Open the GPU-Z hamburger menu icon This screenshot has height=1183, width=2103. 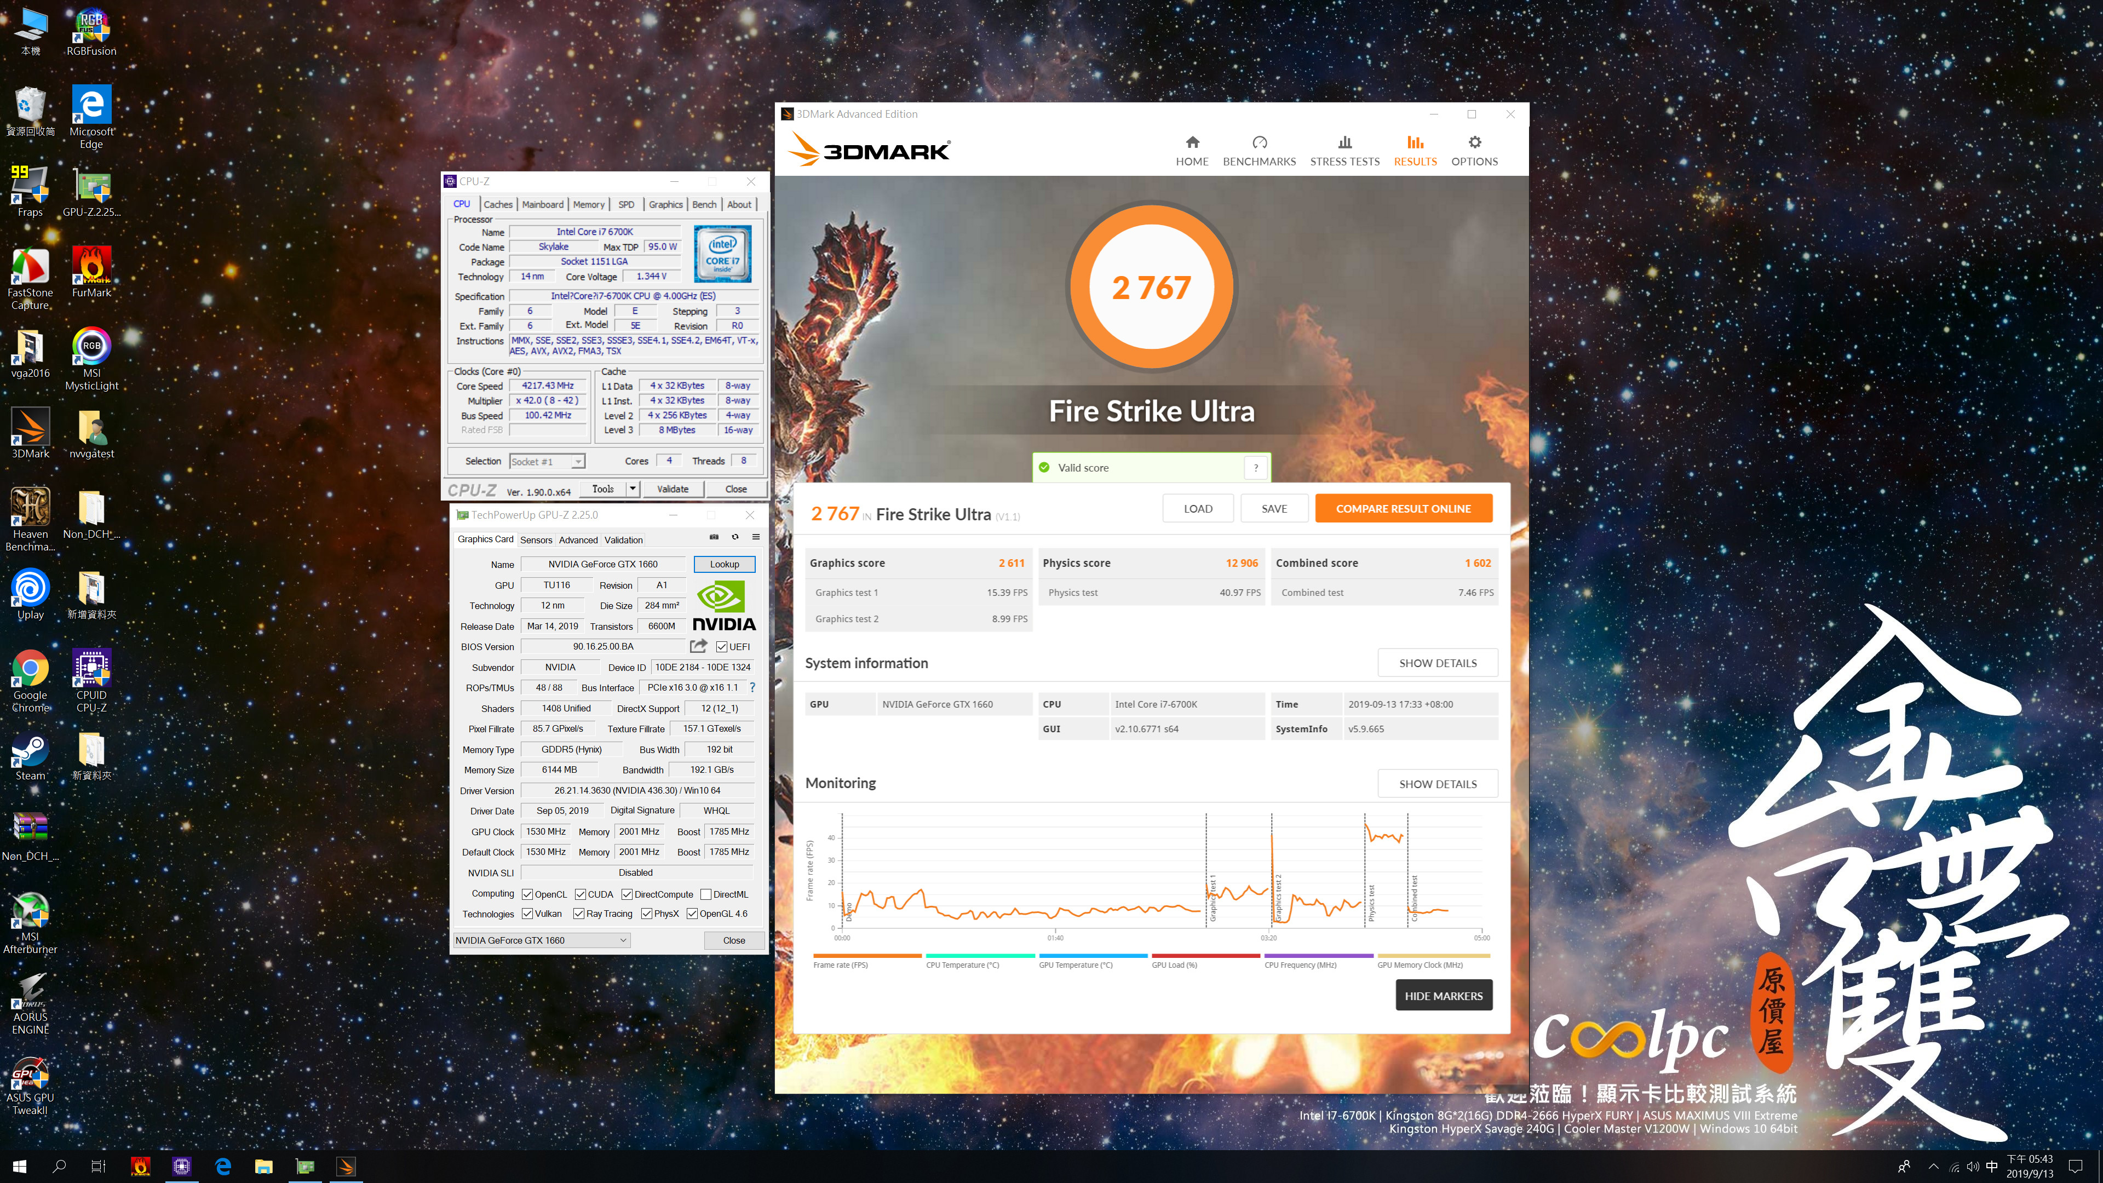pyautogui.click(x=756, y=537)
